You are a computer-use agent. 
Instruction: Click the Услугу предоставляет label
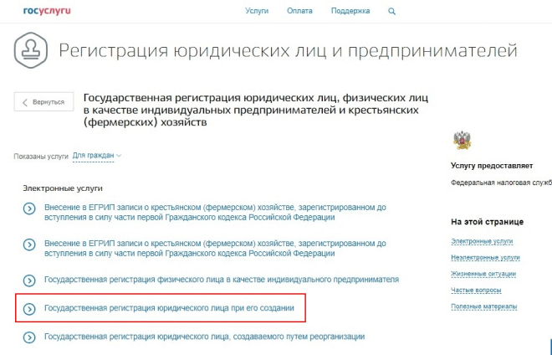pyautogui.click(x=492, y=166)
